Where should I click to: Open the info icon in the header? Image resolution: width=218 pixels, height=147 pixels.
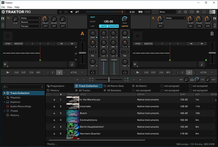pos(198,12)
